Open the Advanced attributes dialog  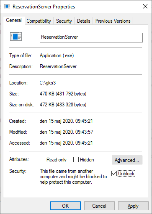coord(127,160)
